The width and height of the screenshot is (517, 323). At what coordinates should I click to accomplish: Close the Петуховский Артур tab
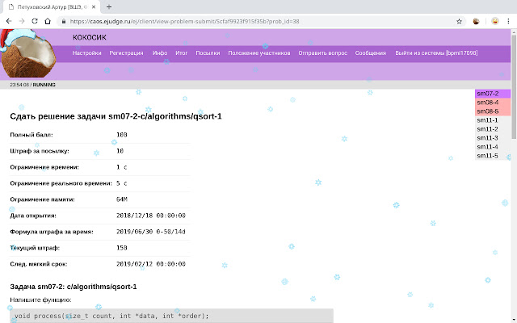94,7
